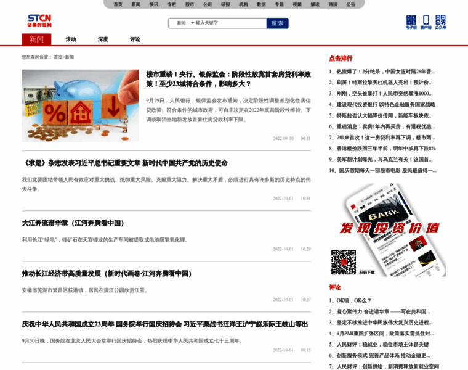The image size is (468, 370).
Task: Select 股市 in the top navigation bar
Action: point(190,4)
